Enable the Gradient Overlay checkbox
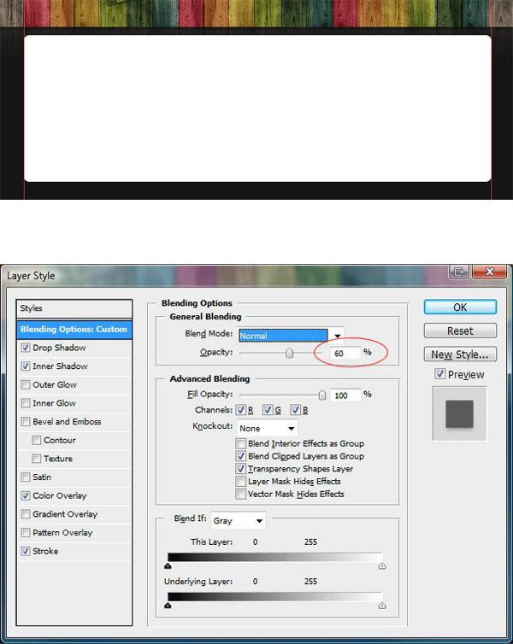 [26, 514]
